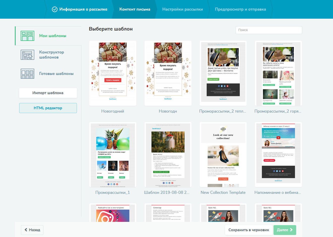This screenshot has height=237, width=333.
Task: Open Предпросмотр и отправка step
Action: pos(240,9)
